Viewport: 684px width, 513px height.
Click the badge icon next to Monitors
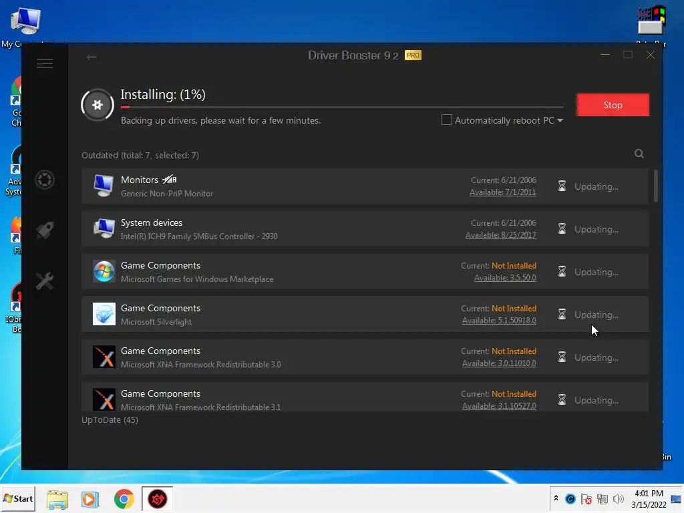tap(169, 179)
